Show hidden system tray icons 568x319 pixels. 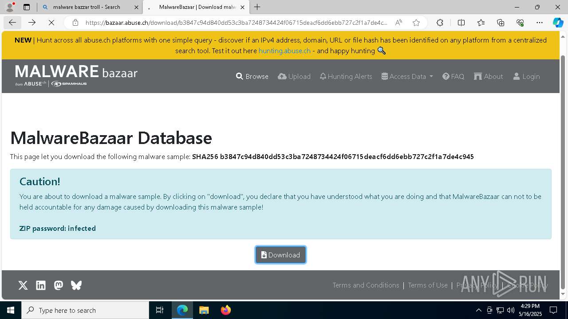click(478, 310)
